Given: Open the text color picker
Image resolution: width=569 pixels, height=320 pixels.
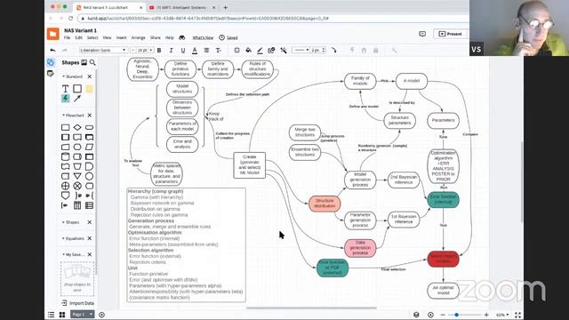Looking at the screenshot, I should click(195, 51).
